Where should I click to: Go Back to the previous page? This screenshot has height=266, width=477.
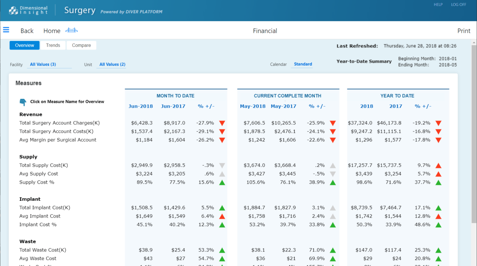pos(27,31)
